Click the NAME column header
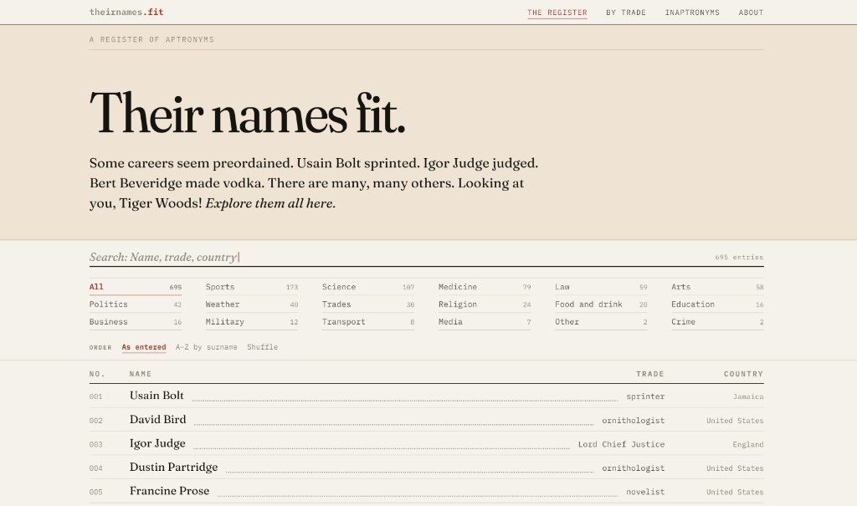Image resolution: width=857 pixels, height=506 pixels. point(141,374)
